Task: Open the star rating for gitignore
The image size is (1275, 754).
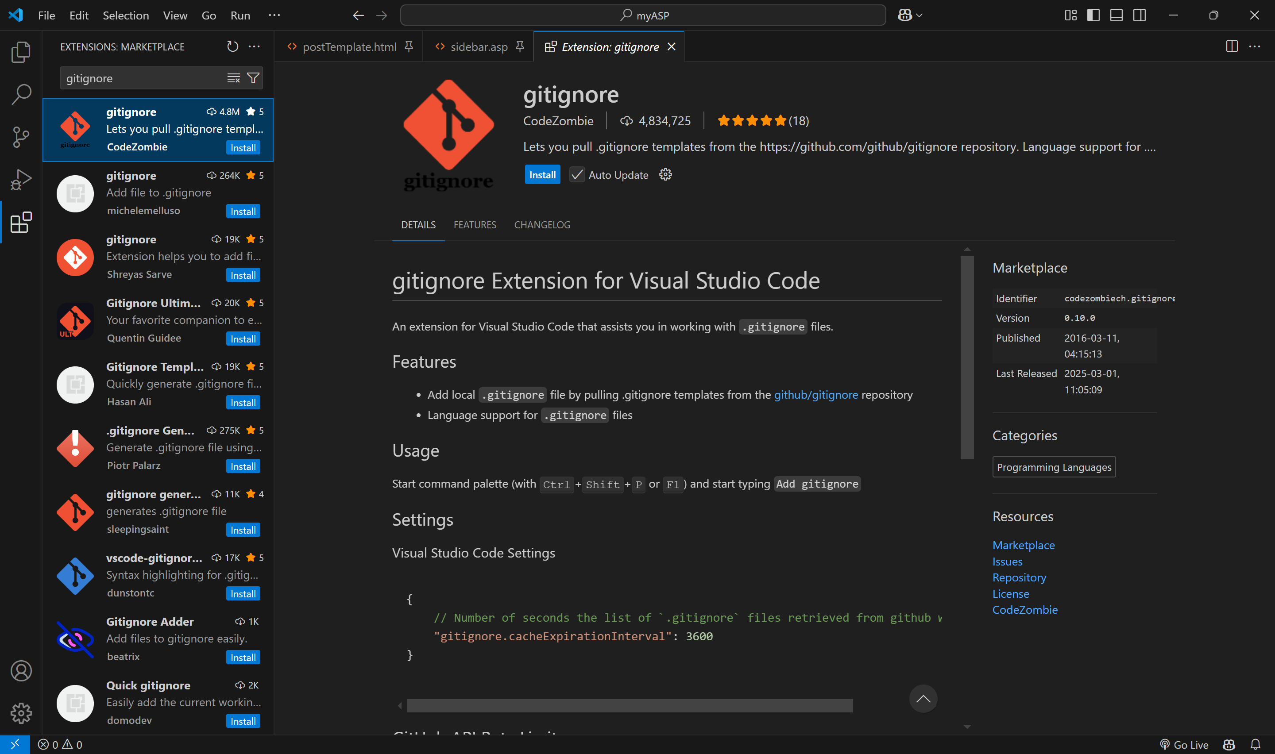Action: coord(763,121)
